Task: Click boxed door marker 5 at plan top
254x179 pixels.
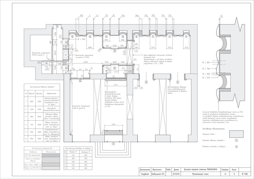Action: tap(57, 26)
